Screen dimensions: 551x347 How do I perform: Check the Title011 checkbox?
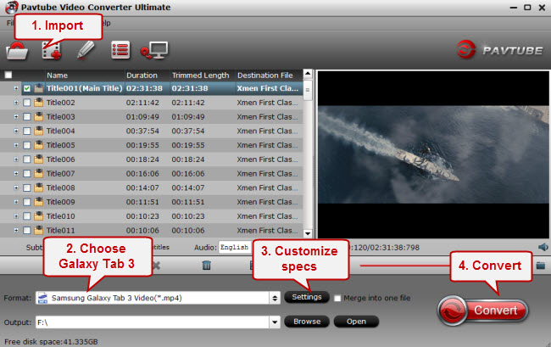[27, 230]
